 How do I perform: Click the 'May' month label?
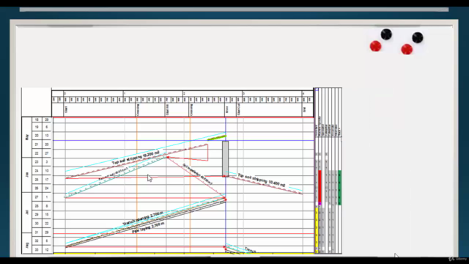pyautogui.click(x=27, y=137)
